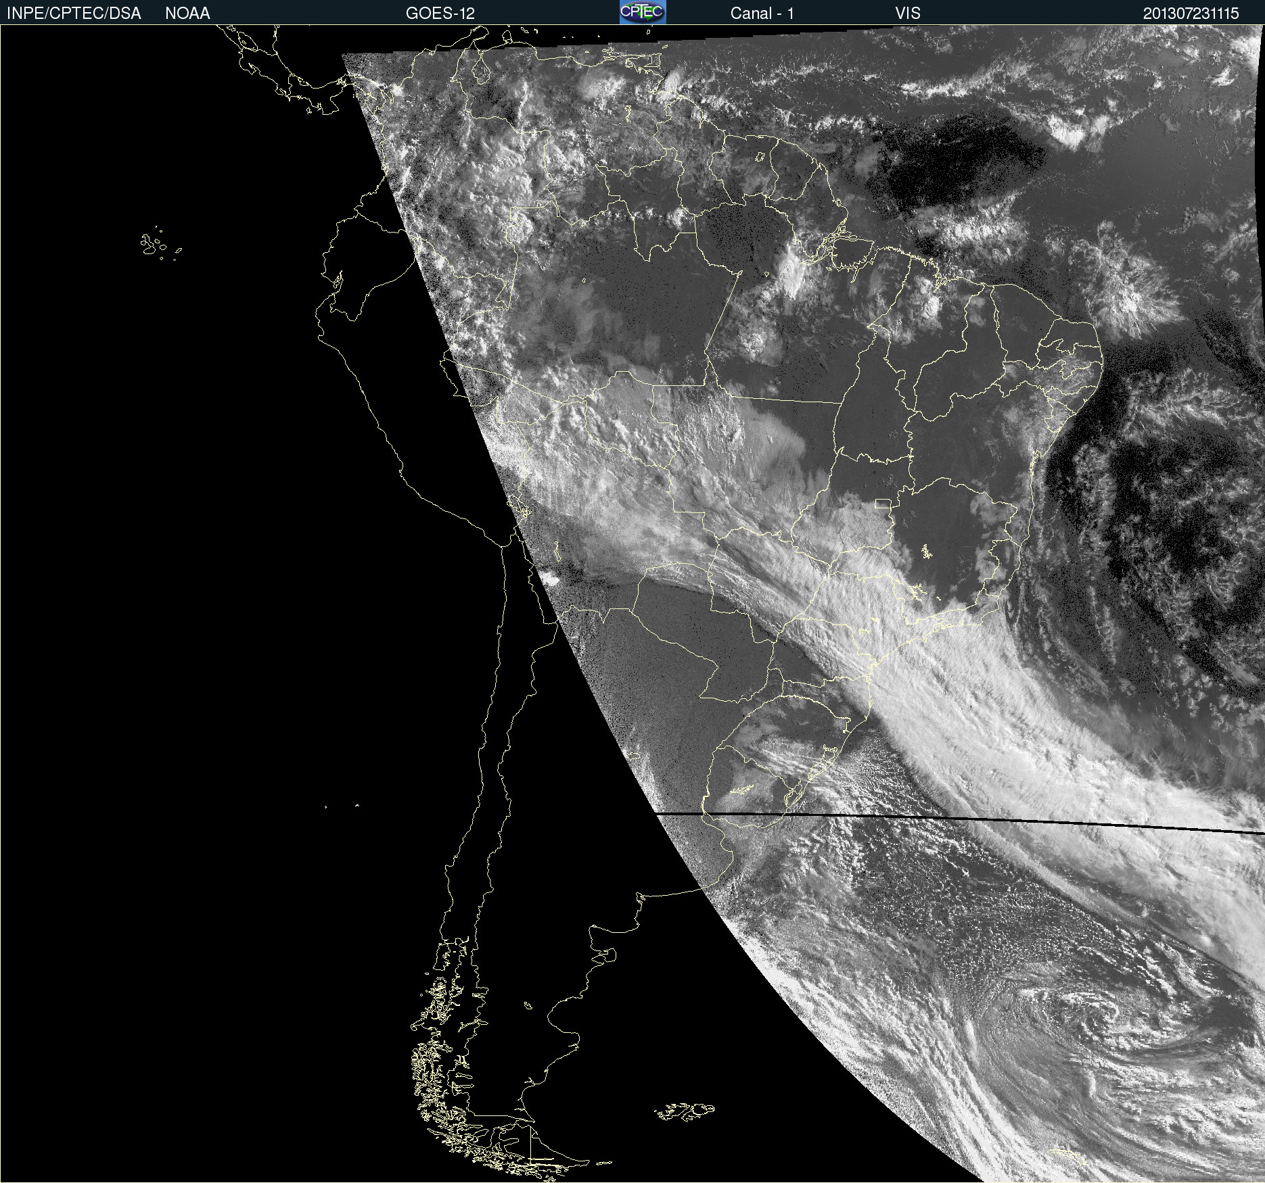Click the 'Canal - 1' label
Viewport: 1265px width, 1183px height.
[762, 14]
